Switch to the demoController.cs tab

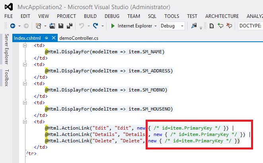click(x=79, y=38)
